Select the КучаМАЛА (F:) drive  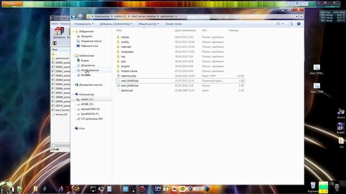(90, 114)
